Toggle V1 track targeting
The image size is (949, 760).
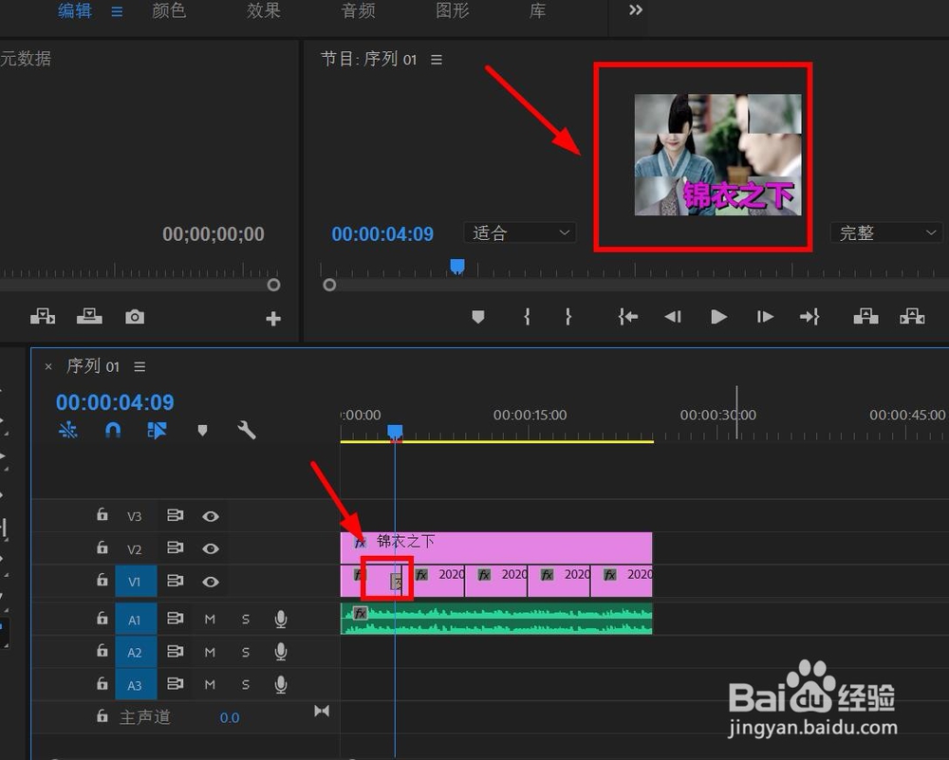[x=136, y=582]
